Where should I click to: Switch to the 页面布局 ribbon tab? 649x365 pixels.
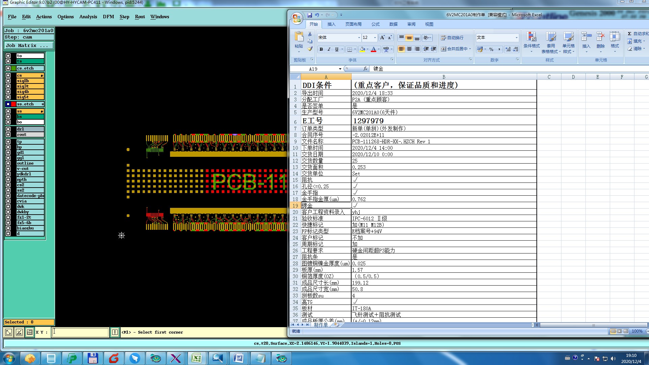[353, 24]
